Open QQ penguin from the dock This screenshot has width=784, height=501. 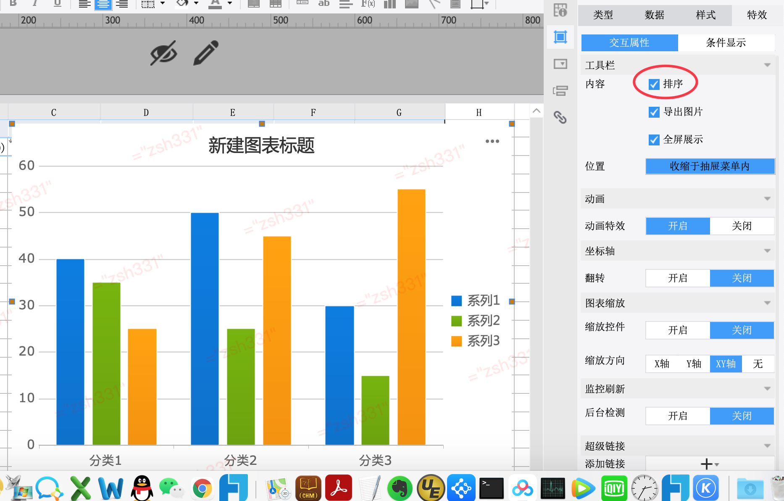[x=142, y=488]
